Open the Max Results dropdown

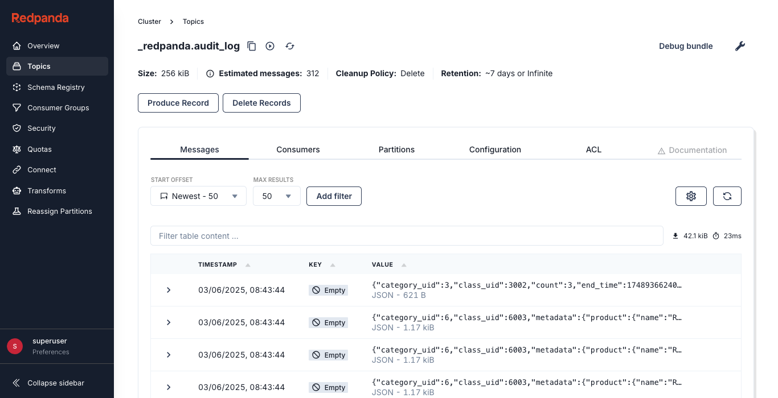[276, 196]
